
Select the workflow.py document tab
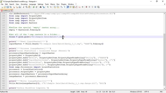pos(6,11)
